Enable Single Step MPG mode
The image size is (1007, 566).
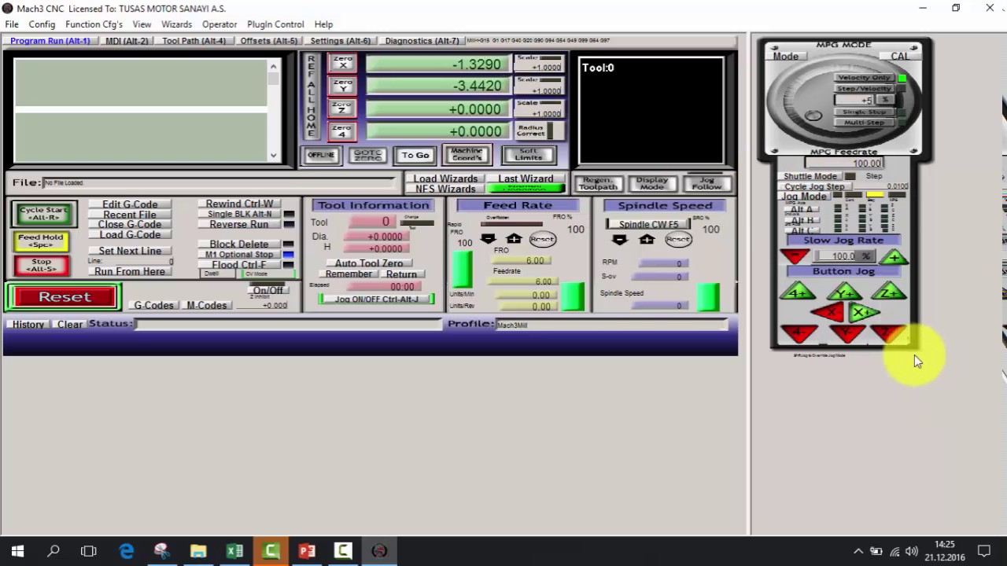click(x=865, y=112)
